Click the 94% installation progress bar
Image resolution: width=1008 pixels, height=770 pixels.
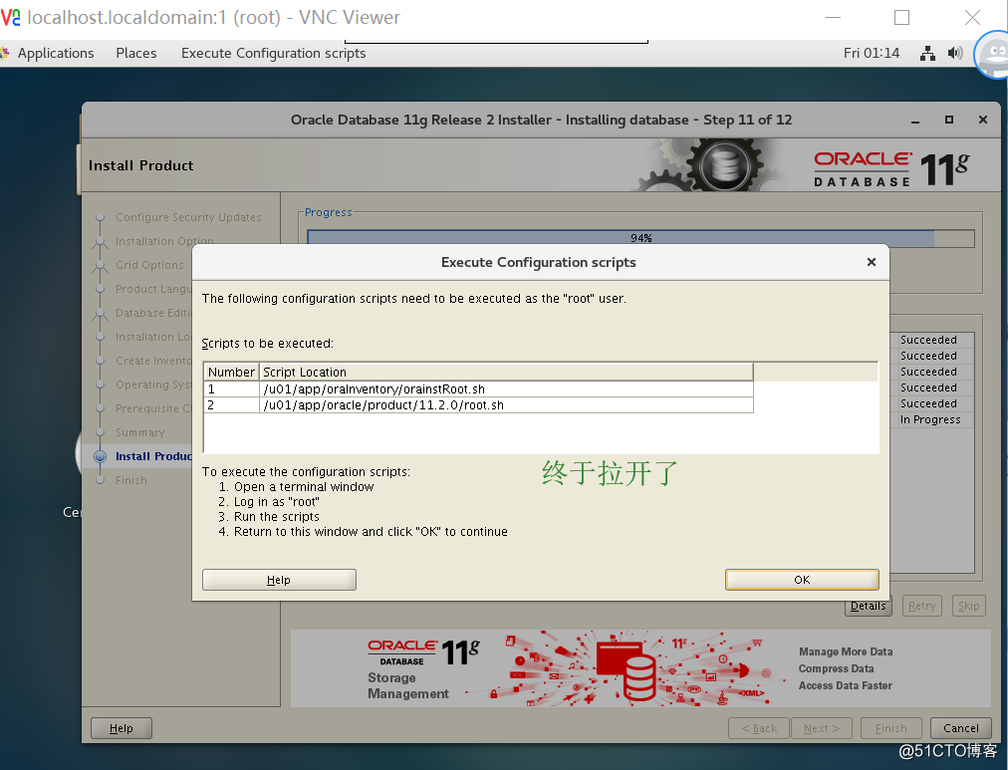[640, 238]
